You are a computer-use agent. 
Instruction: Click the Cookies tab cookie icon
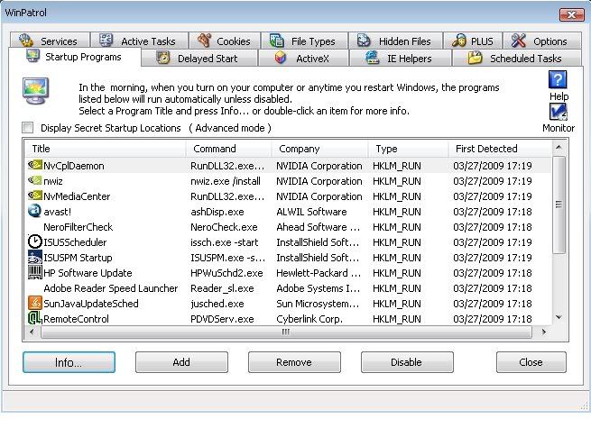point(204,41)
